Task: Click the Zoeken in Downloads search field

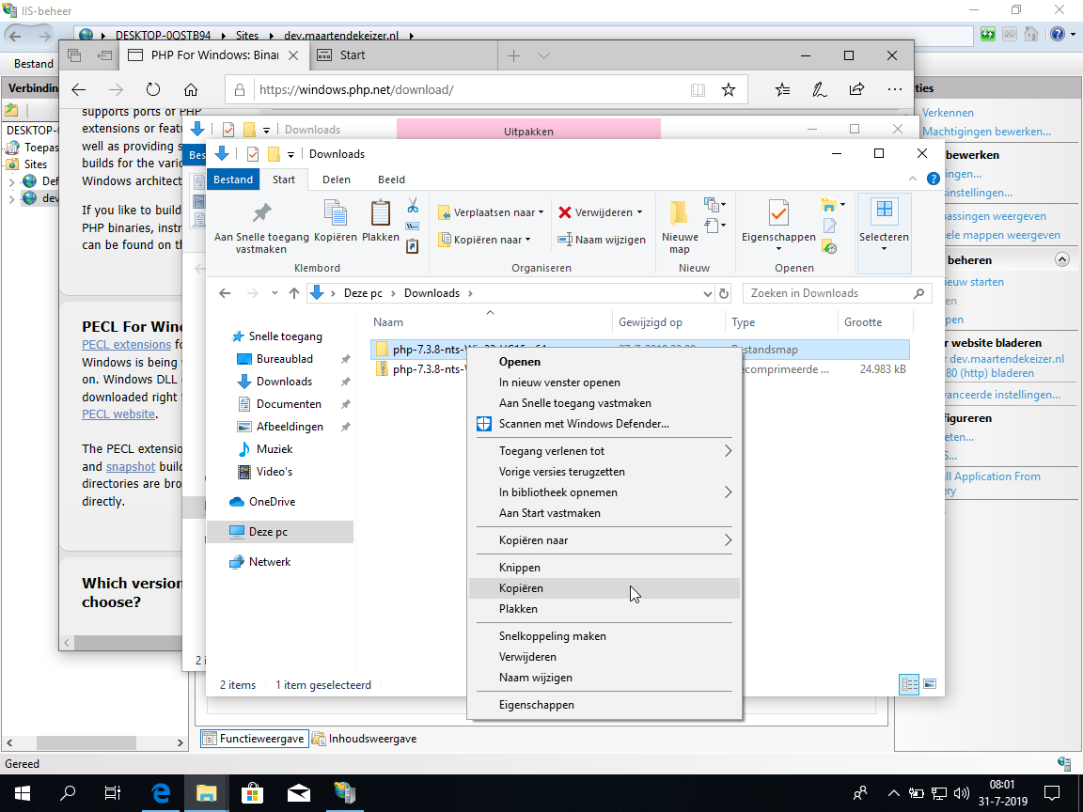Action: pos(837,293)
